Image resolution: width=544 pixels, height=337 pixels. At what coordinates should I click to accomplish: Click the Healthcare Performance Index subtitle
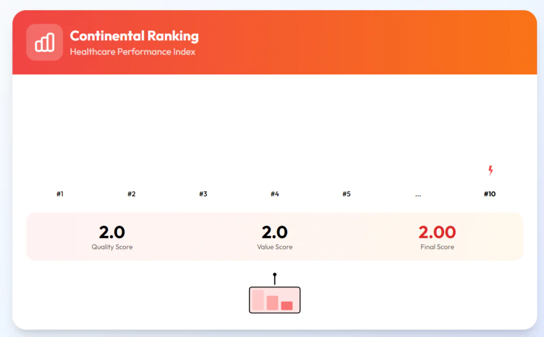click(132, 51)
